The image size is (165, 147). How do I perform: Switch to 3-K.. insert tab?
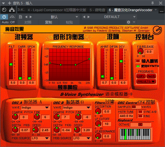tap(22, 10)
